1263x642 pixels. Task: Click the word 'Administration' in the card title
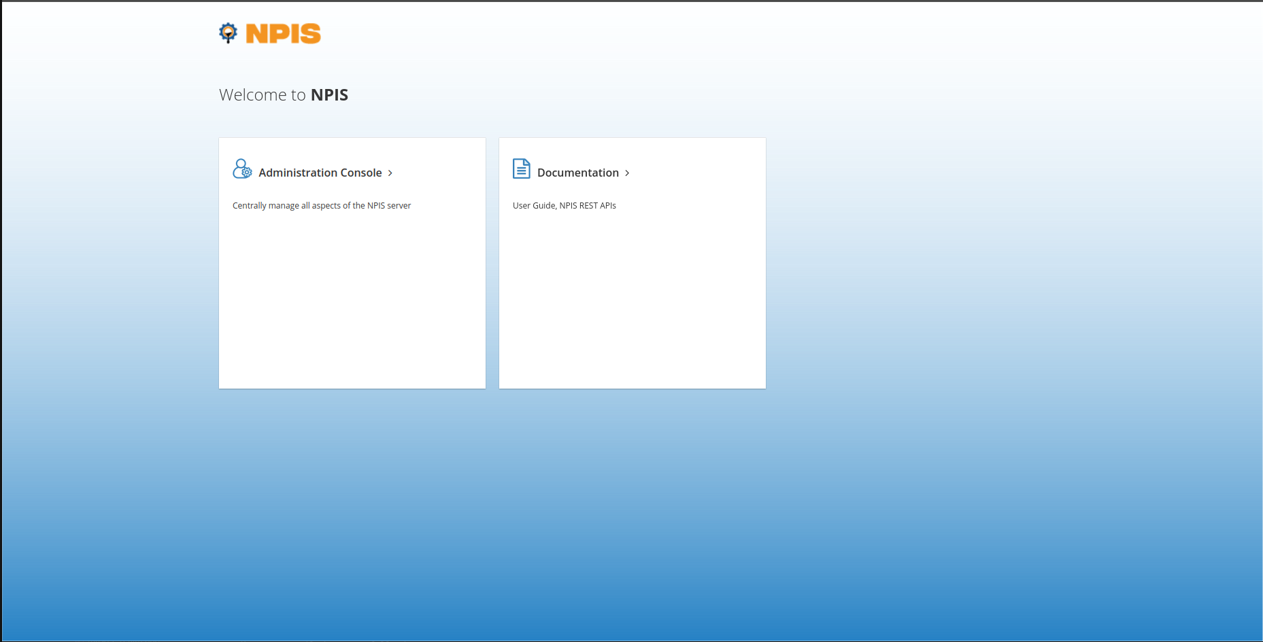coord(297,173)
